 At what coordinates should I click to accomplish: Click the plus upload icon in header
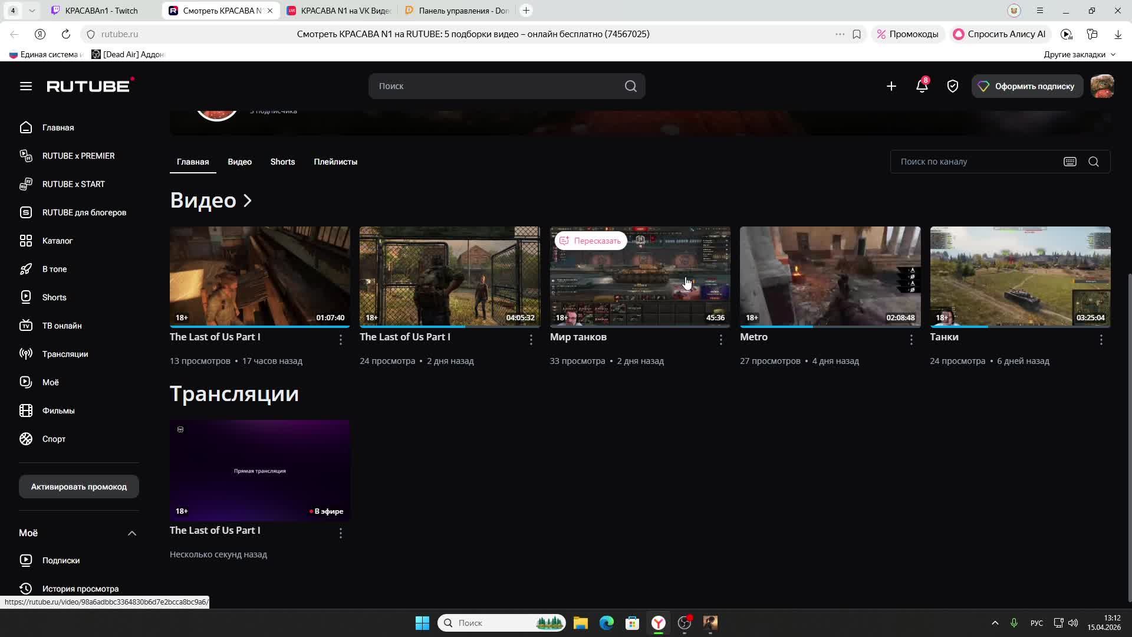click(891, 86)
